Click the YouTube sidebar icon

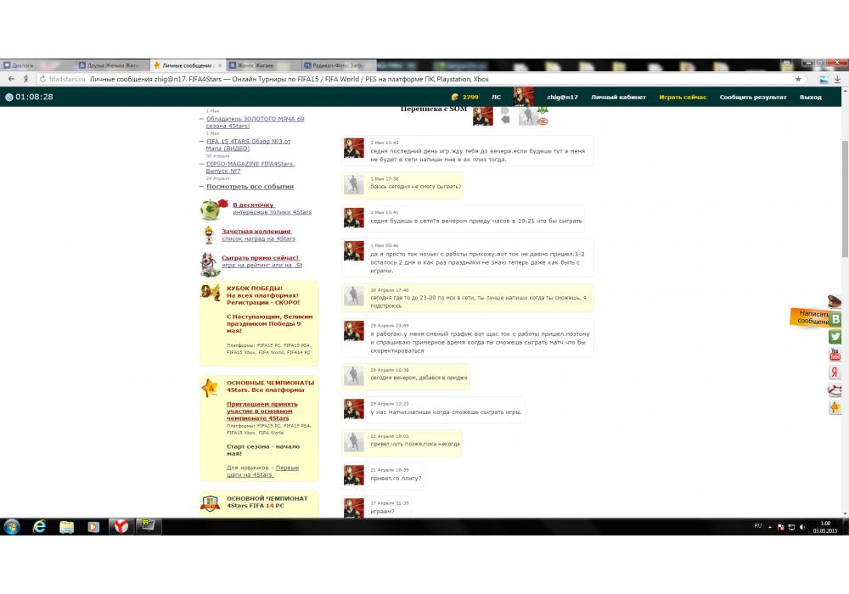pos(835,355)
